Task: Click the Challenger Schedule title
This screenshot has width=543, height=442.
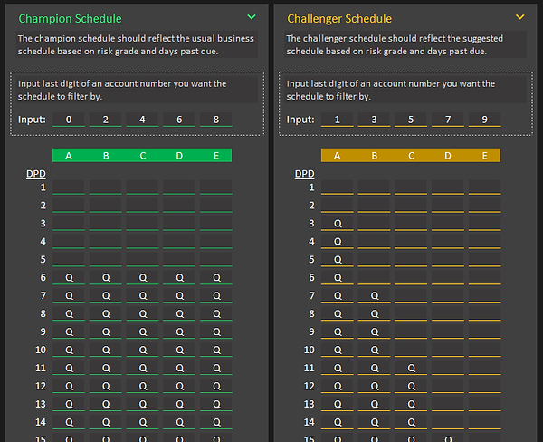Action: (339, 18)
